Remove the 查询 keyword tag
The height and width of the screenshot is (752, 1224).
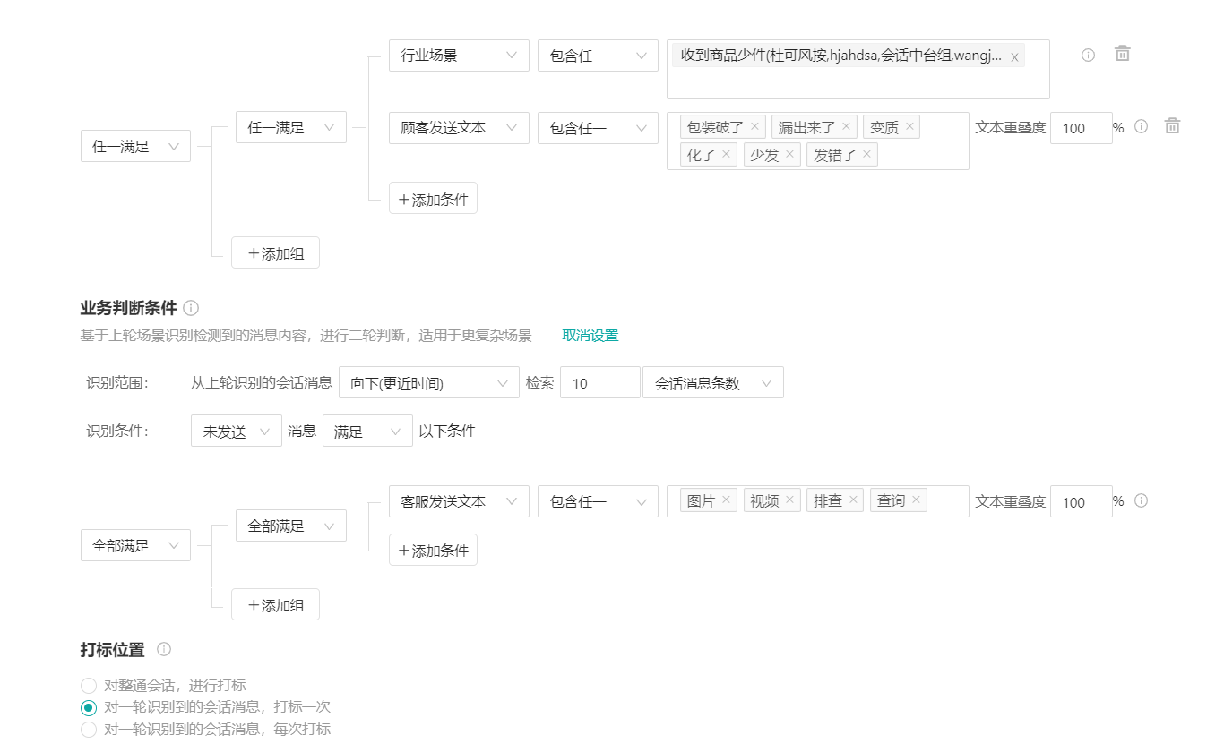point(916,500)
